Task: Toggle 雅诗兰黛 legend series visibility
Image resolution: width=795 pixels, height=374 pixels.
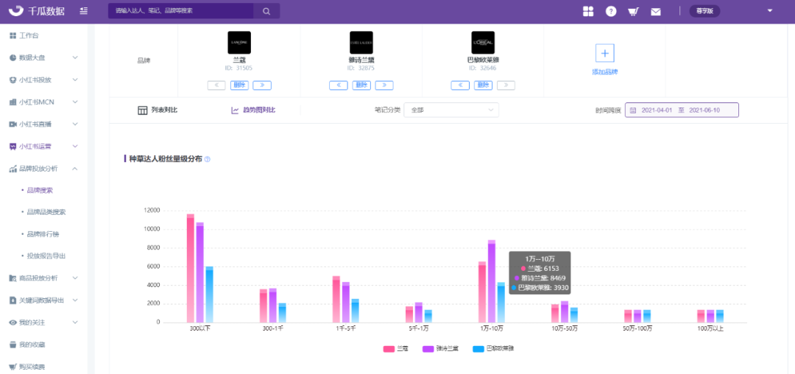Action: (441, 349)
